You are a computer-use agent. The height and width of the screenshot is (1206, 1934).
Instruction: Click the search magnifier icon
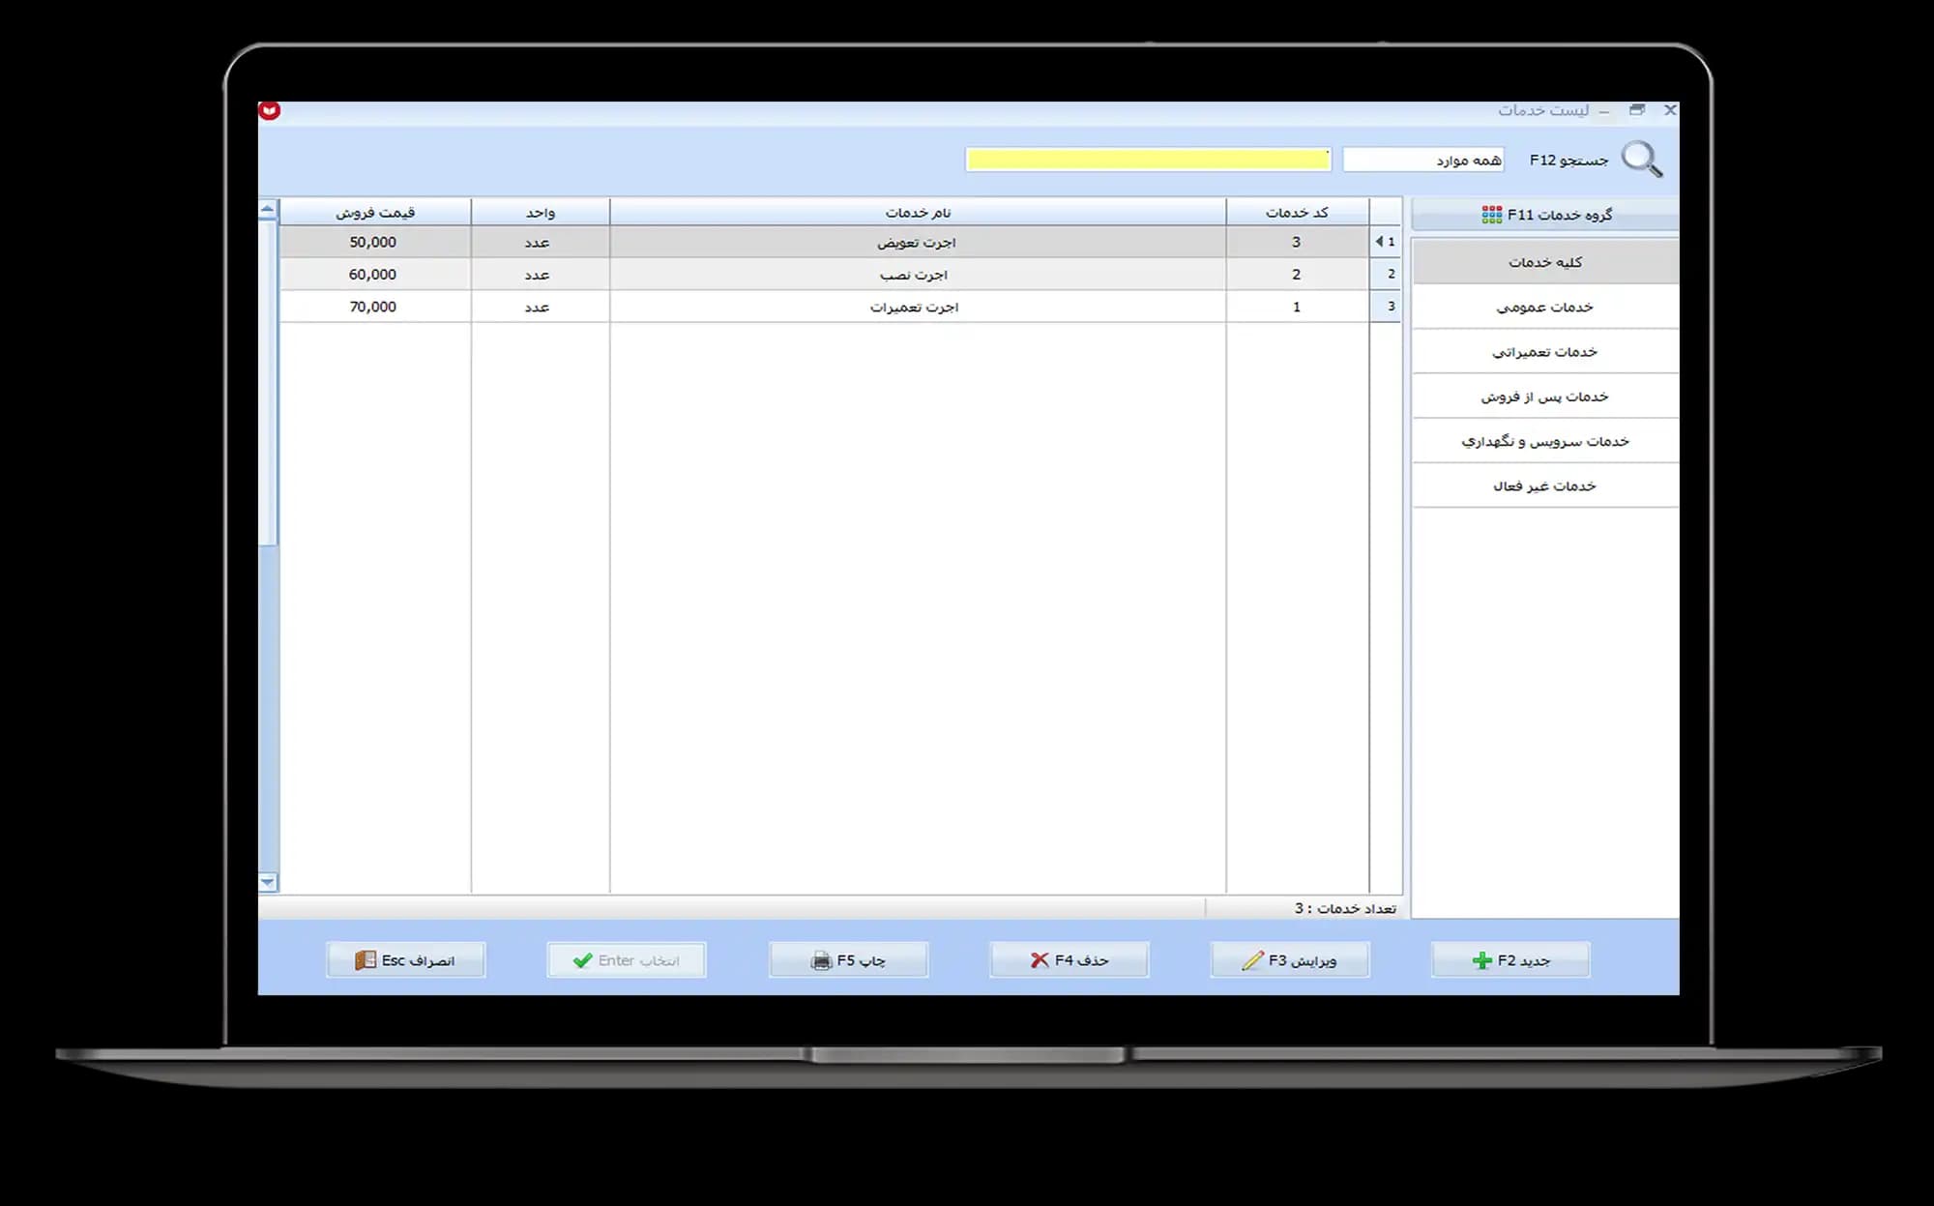(x=1642, y=159)
